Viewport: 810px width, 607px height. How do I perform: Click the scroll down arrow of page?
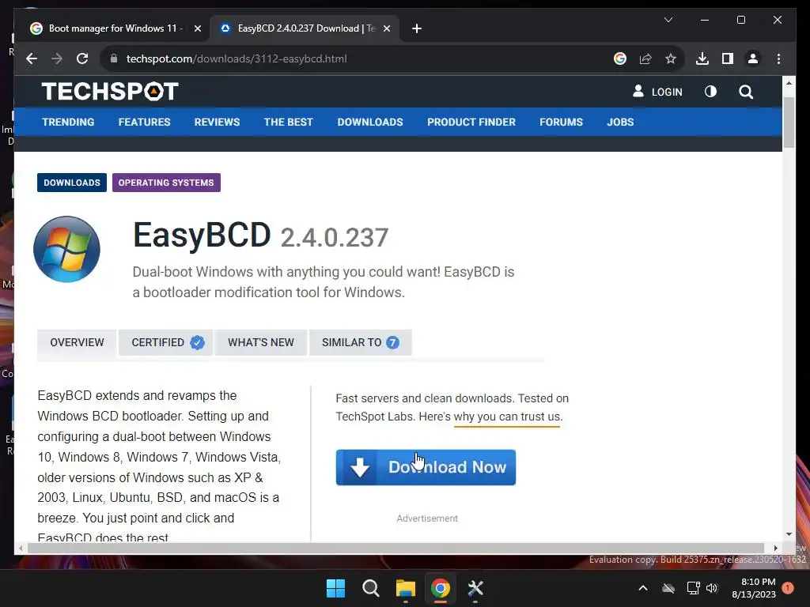coord(789,535)
